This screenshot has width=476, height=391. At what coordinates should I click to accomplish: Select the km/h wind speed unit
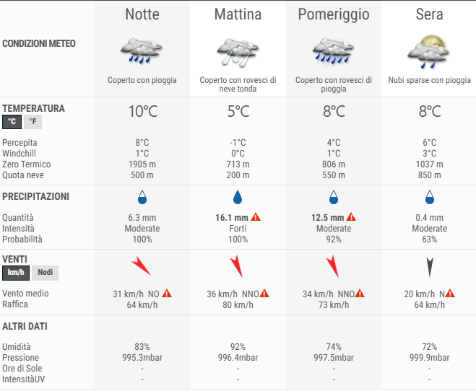point(14,273)
